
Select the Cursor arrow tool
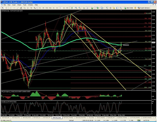(x=3, y=8)
